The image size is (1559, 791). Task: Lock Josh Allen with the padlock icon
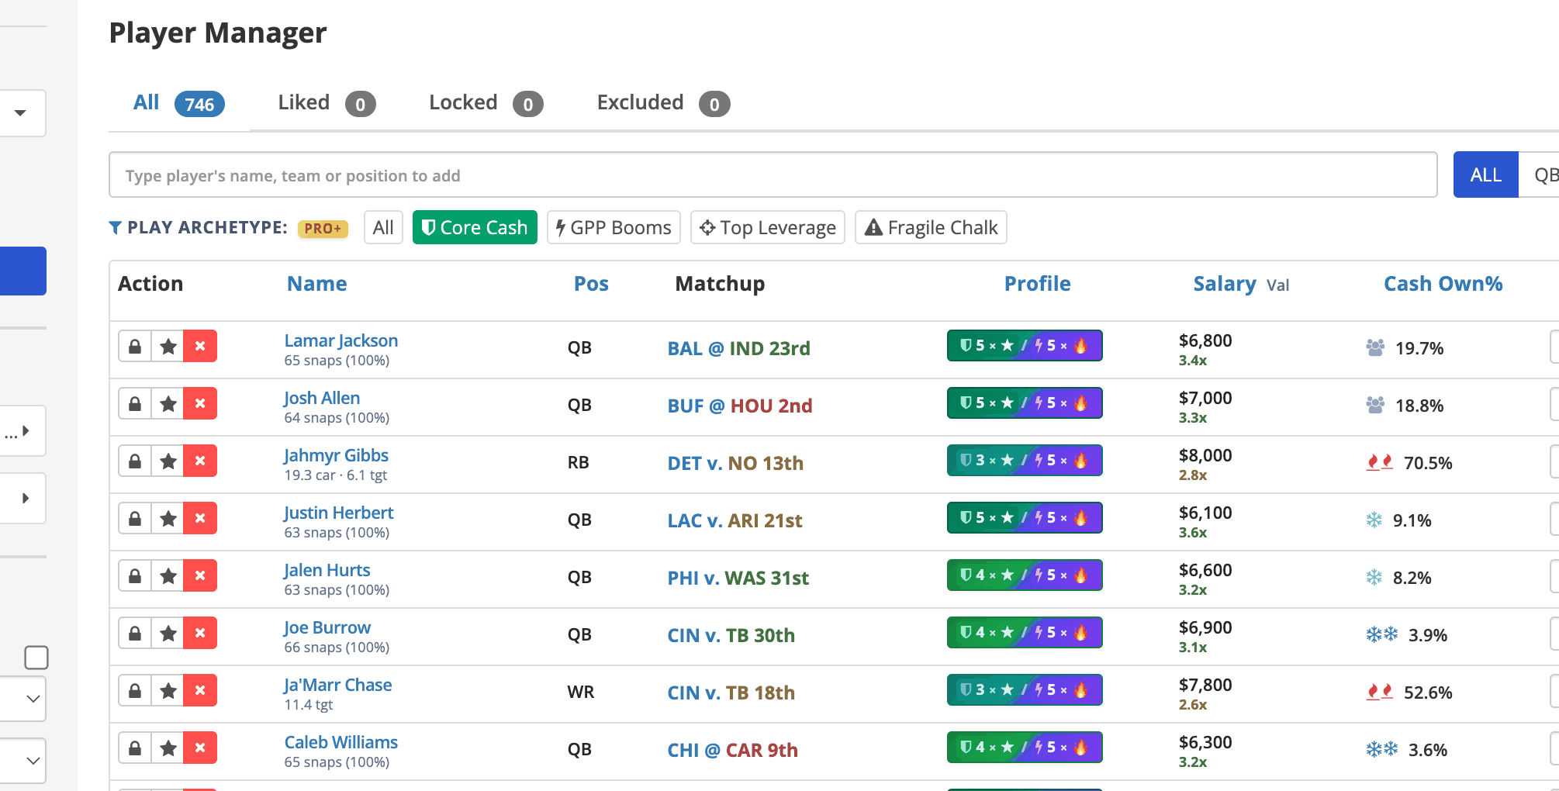(x=135, y=404)
